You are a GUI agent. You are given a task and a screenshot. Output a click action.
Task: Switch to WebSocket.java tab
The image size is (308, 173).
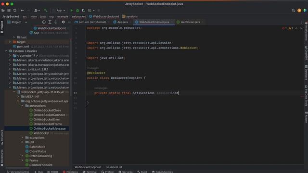point(190,22)
